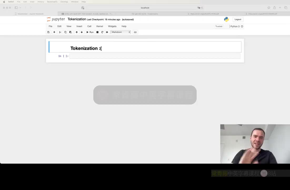Go back in Safari
Viewport: 290px width, 190px height.
(26, 8)
